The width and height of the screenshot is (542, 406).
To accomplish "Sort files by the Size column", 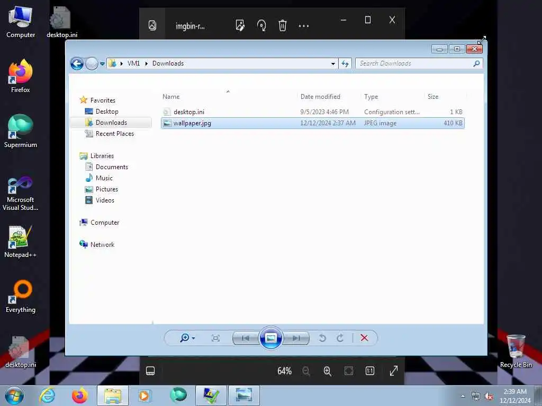I will 433,97.
